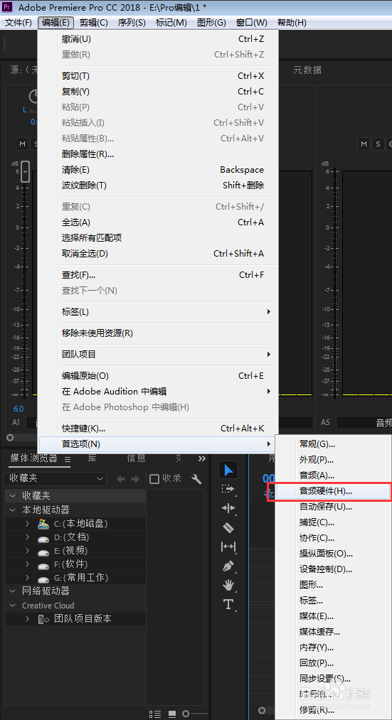Open the 标记(M) menu

pyautogui.click(x=171, y=23)
